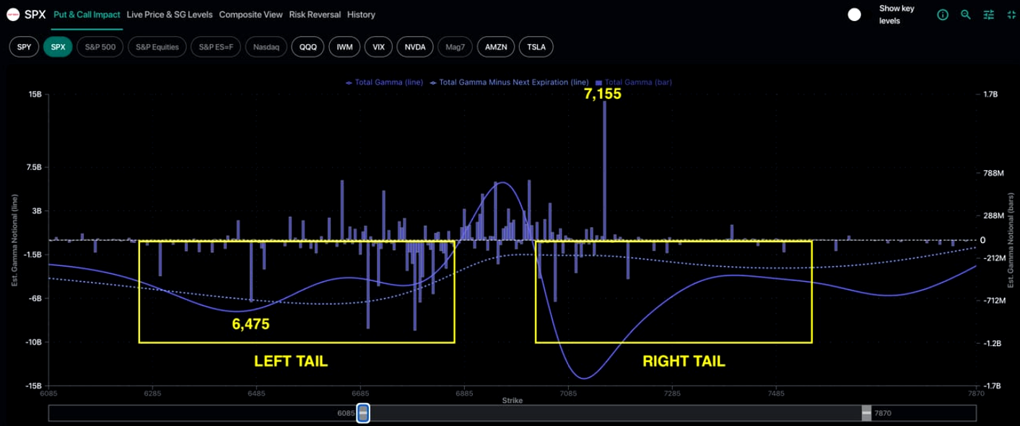Select the QQQ ticker chip

308,47
